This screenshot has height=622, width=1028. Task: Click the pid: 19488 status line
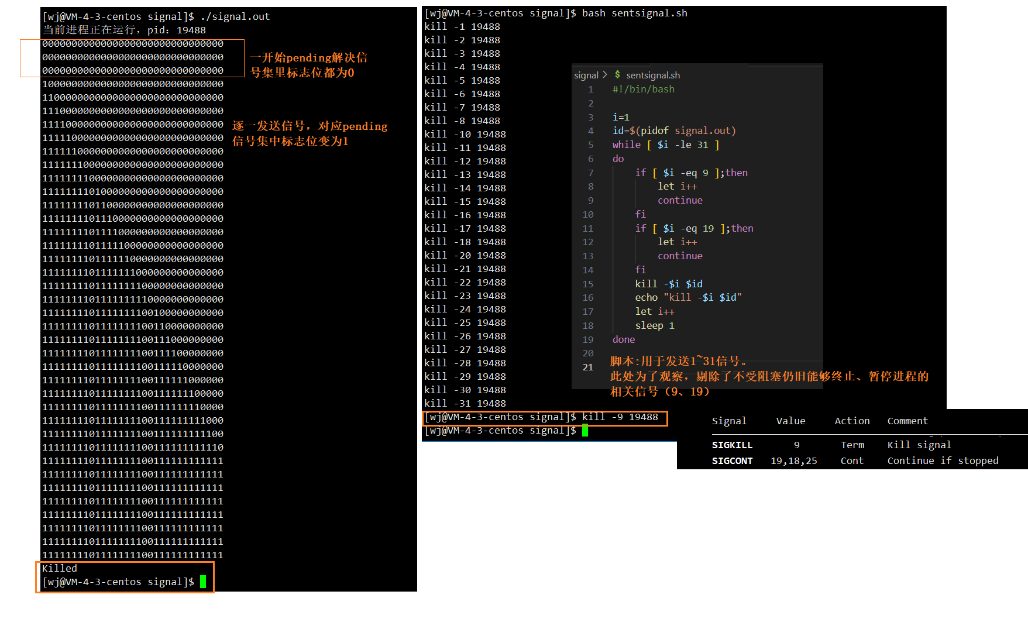point(124,30)
